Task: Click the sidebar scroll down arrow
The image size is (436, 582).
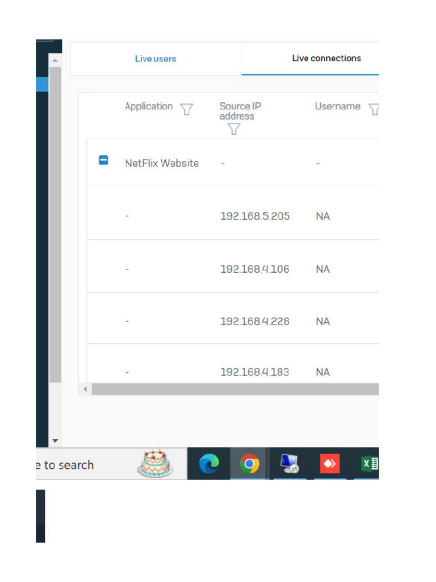Action: [x=55, y=440]
